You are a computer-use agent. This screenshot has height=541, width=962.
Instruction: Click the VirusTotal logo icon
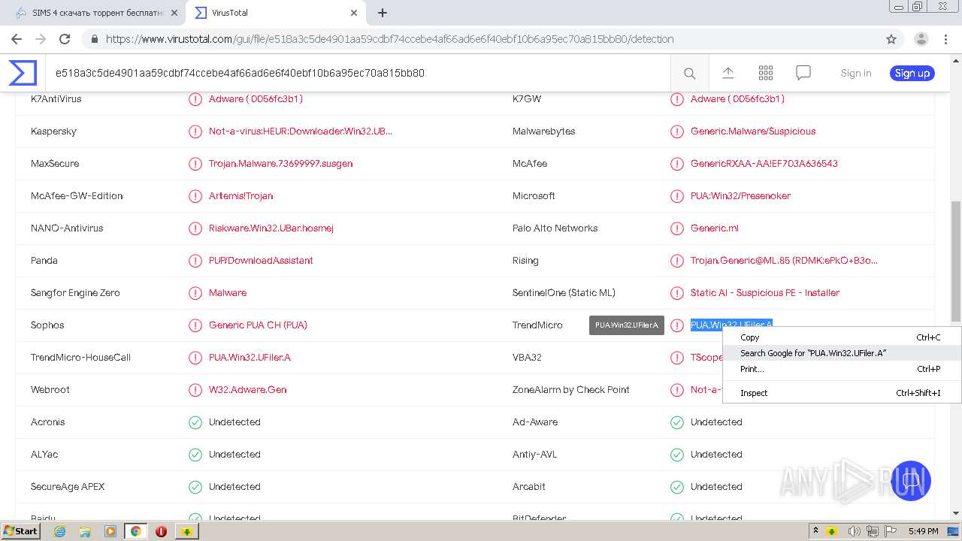click(x=23, y=73)
